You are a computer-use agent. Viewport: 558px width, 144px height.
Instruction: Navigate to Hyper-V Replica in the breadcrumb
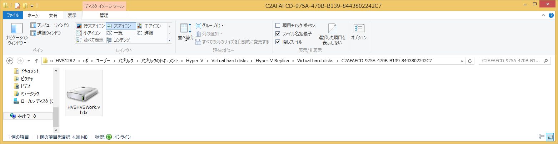[272, 61]
